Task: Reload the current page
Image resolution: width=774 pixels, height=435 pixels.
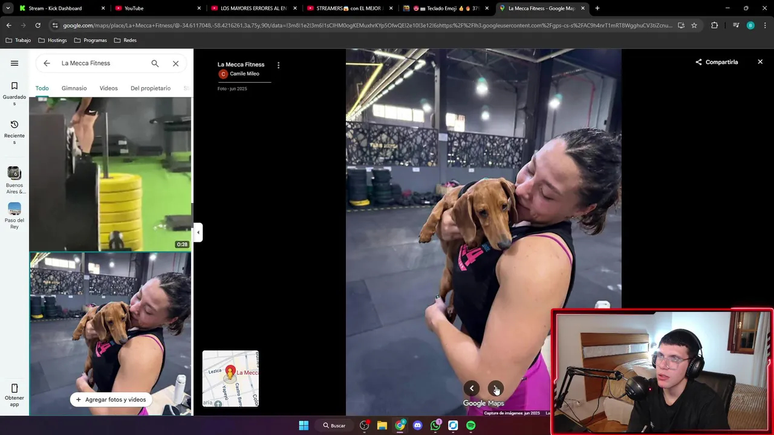Action: click(37, 25)
